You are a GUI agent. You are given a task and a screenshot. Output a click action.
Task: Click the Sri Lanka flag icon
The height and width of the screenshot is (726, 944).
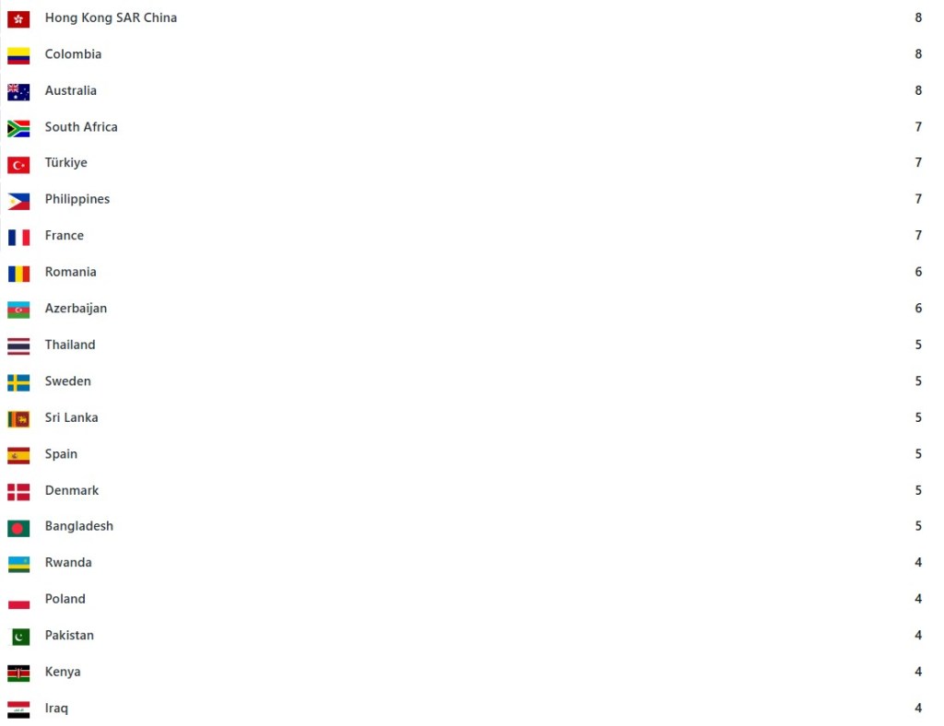18,419
